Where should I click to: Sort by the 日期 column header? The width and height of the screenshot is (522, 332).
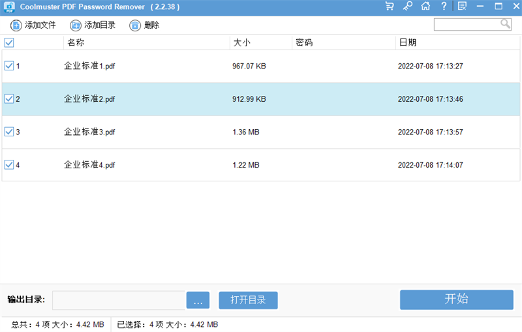click(x=407, y=42)
